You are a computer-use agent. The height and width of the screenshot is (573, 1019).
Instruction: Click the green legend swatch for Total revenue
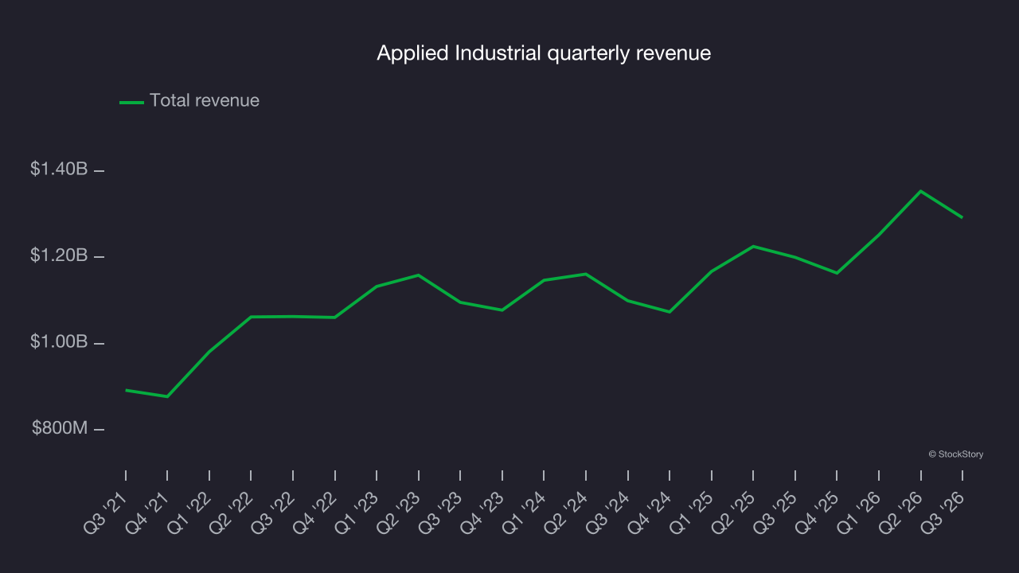point(131,102)
